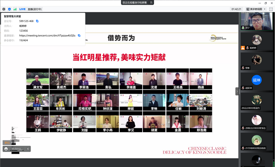The width and height of the screenshot is (275, 167).
Task: Select the attendee ID 152424 text
Action: click(x=24, y=40)
